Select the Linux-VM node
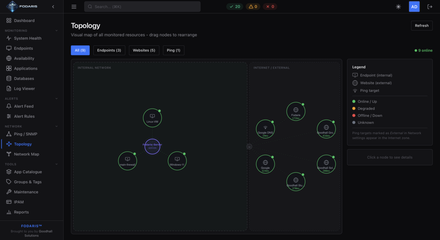Viewport: 440px width, 240px height. point(152,118)
